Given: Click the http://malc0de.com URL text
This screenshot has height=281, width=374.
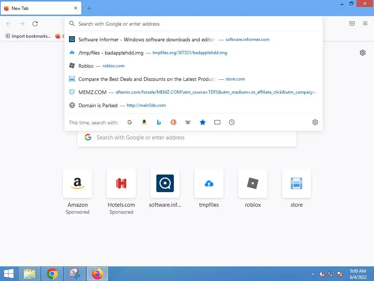Looking at the screenshot, I should [146, 105].
